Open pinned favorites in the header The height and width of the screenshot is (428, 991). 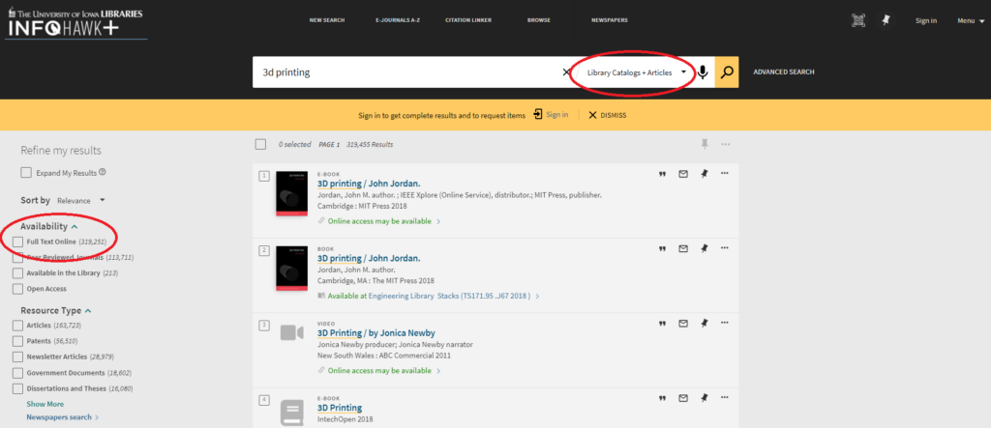(886, 20)
